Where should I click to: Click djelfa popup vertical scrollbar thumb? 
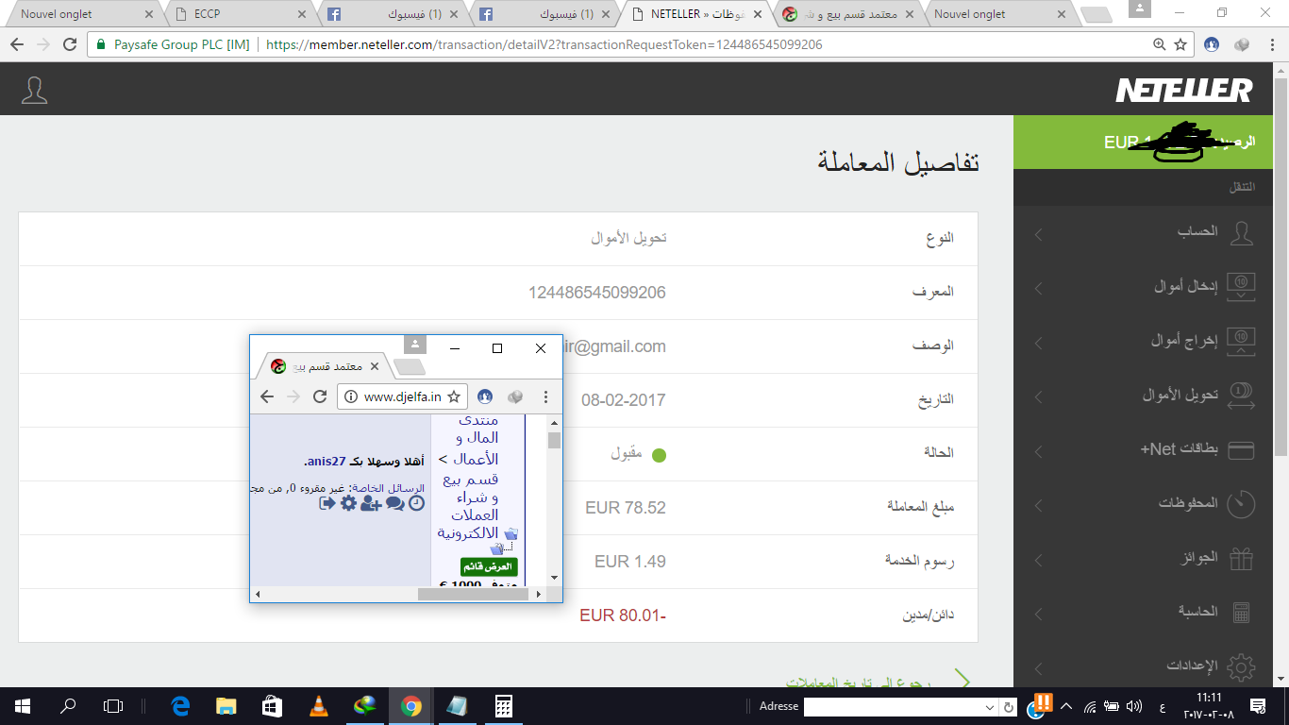[554, 440]
